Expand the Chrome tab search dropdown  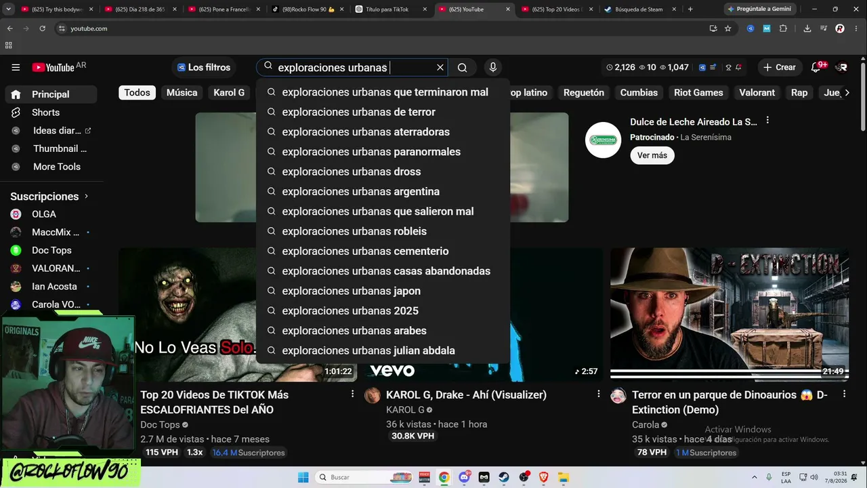8,9
